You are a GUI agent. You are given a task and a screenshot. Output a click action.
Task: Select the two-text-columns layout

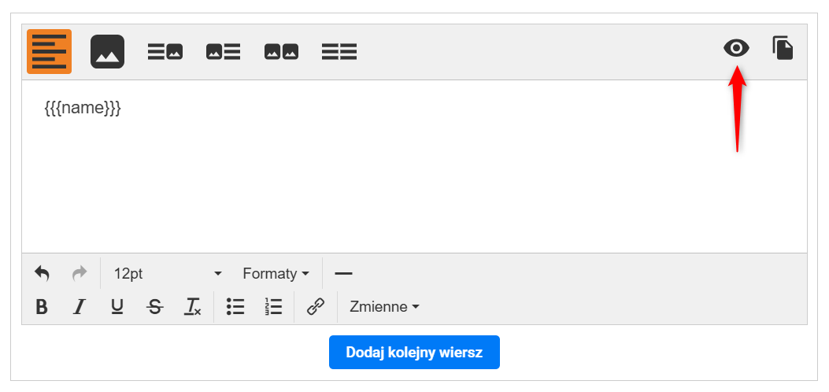pyautogui.click(x=339, y=52)
